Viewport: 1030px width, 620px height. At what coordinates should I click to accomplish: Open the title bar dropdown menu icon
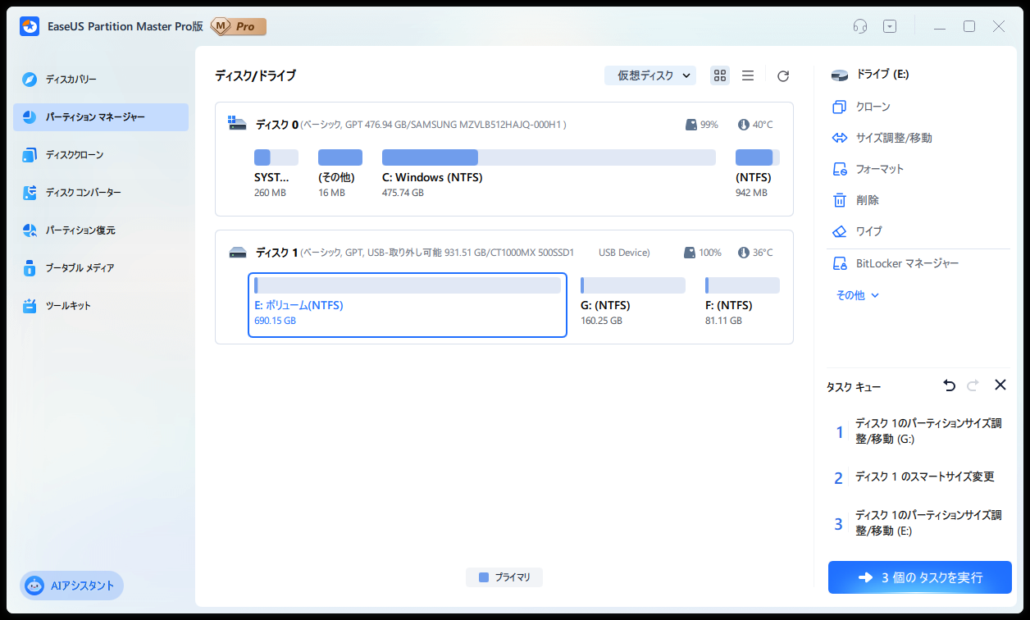click(x=890, y=26)
